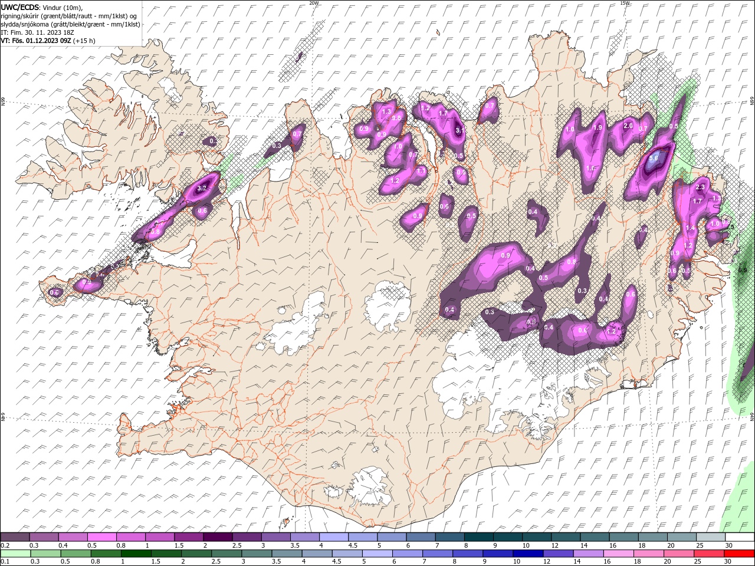This screenshot has height=566, width=755.
Task: Click the darkest green swatch in lower scale
Action: pos(136,554)
